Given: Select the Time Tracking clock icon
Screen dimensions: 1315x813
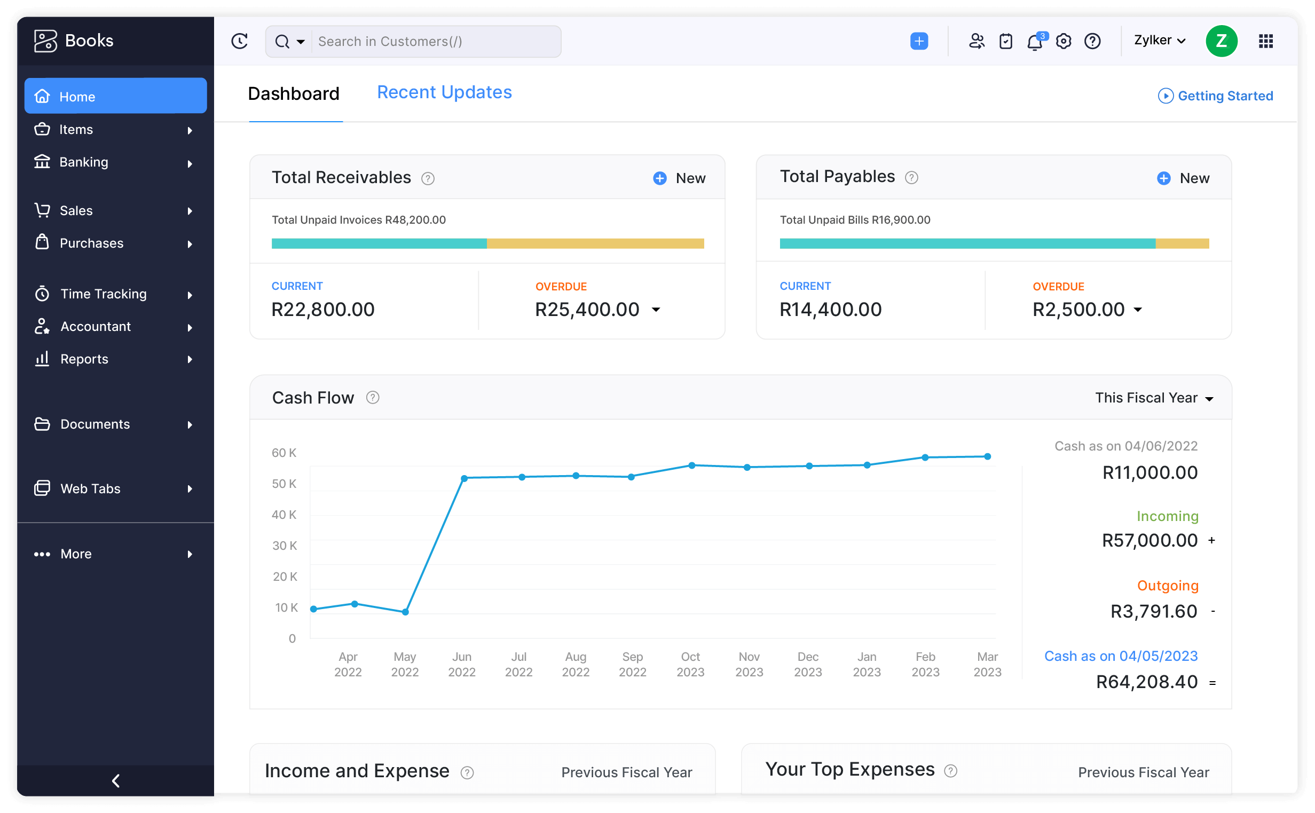Looking at the screenshot, I should [43, 294].
